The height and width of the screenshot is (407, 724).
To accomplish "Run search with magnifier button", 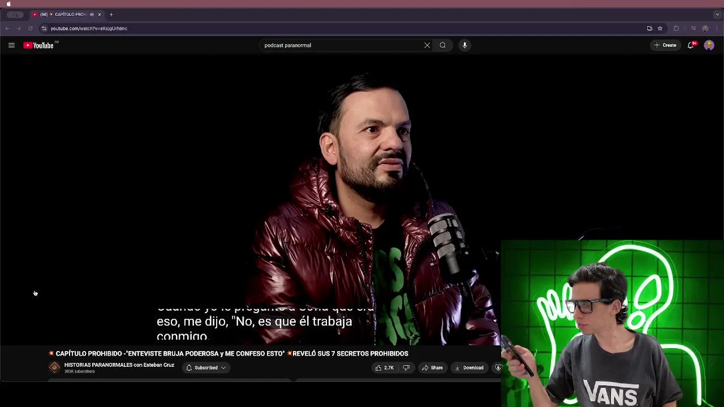I will tap(443, 45).
